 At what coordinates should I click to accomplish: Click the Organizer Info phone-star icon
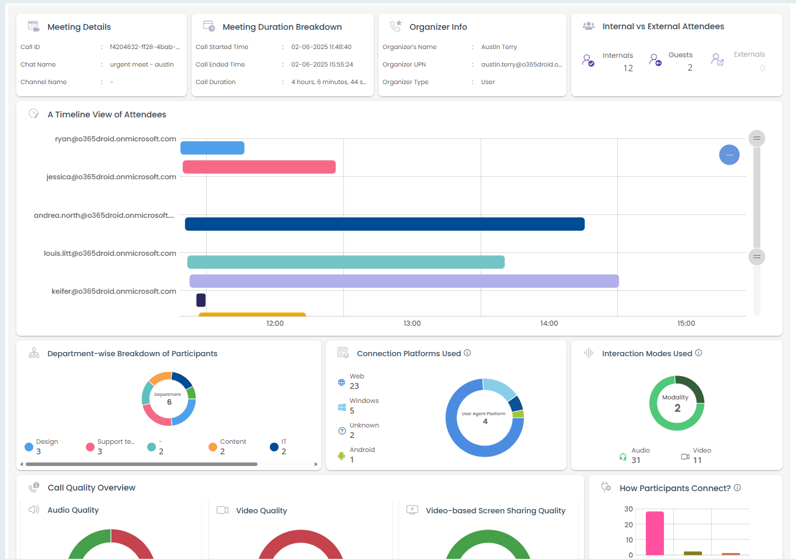coord(395,26)
